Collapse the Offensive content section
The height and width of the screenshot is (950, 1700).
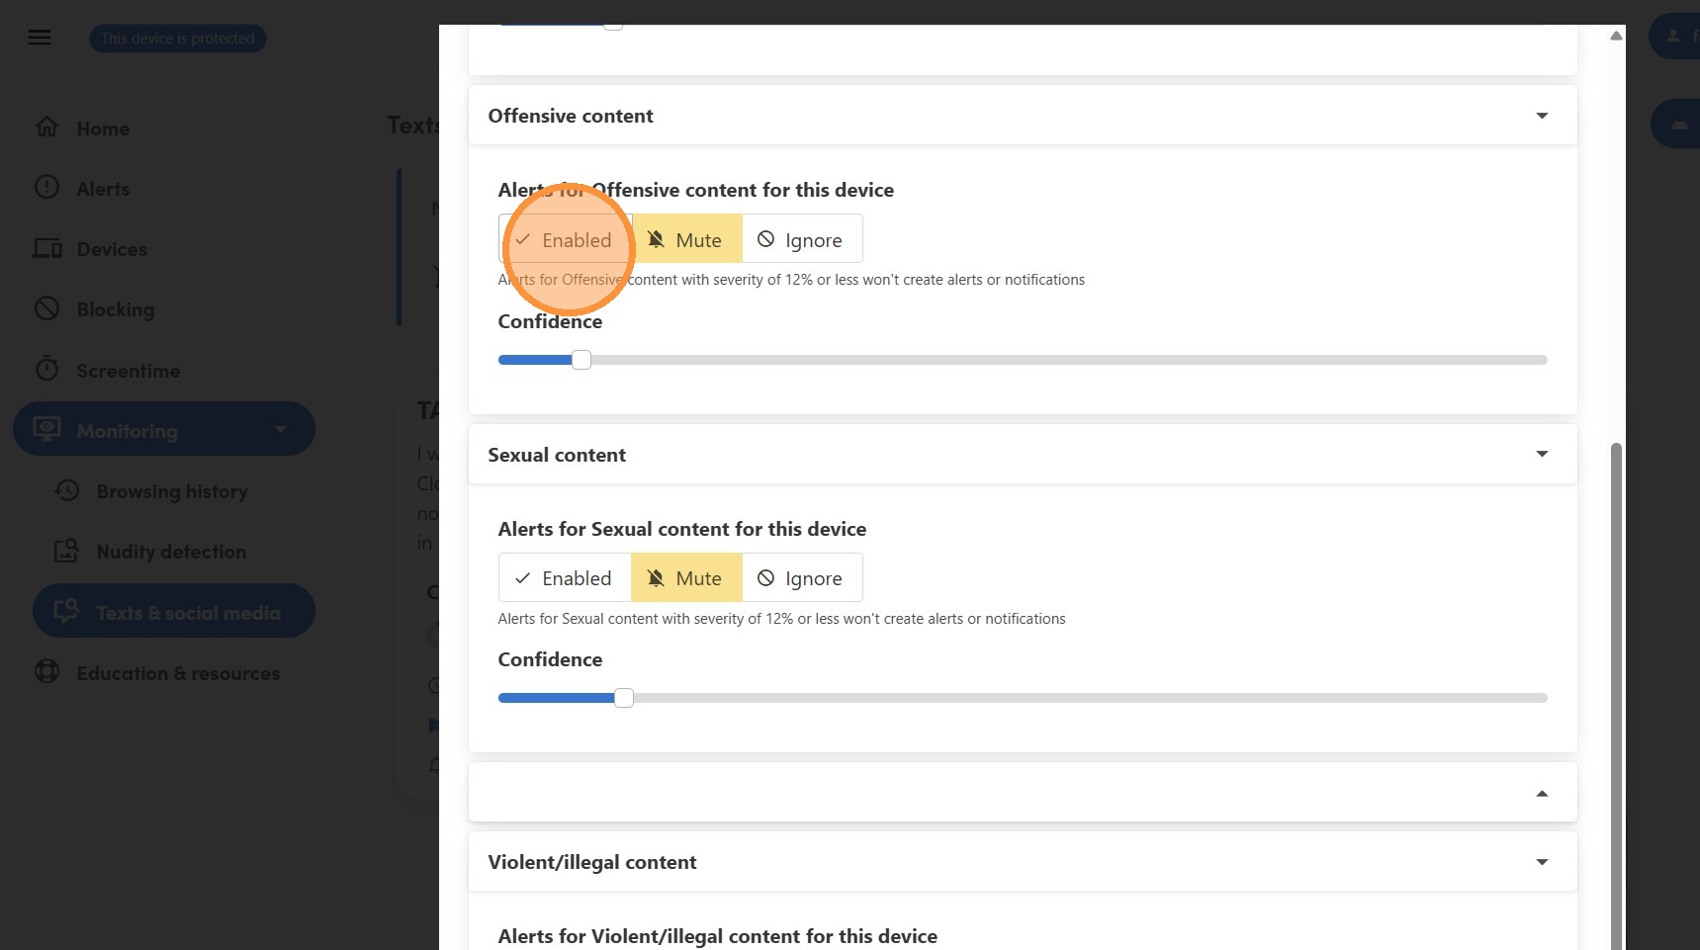1542,116
